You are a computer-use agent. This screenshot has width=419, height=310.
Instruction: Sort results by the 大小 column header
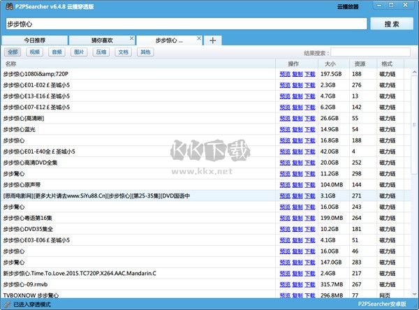[330, 64]
